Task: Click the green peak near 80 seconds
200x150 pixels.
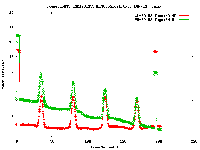Action: click(x=73, y=82)
